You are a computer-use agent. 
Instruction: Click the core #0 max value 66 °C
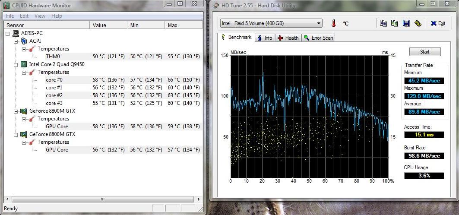[184, 80]
